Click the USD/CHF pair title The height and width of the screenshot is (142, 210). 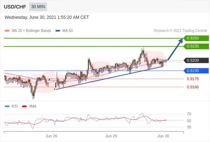point(15,7)
